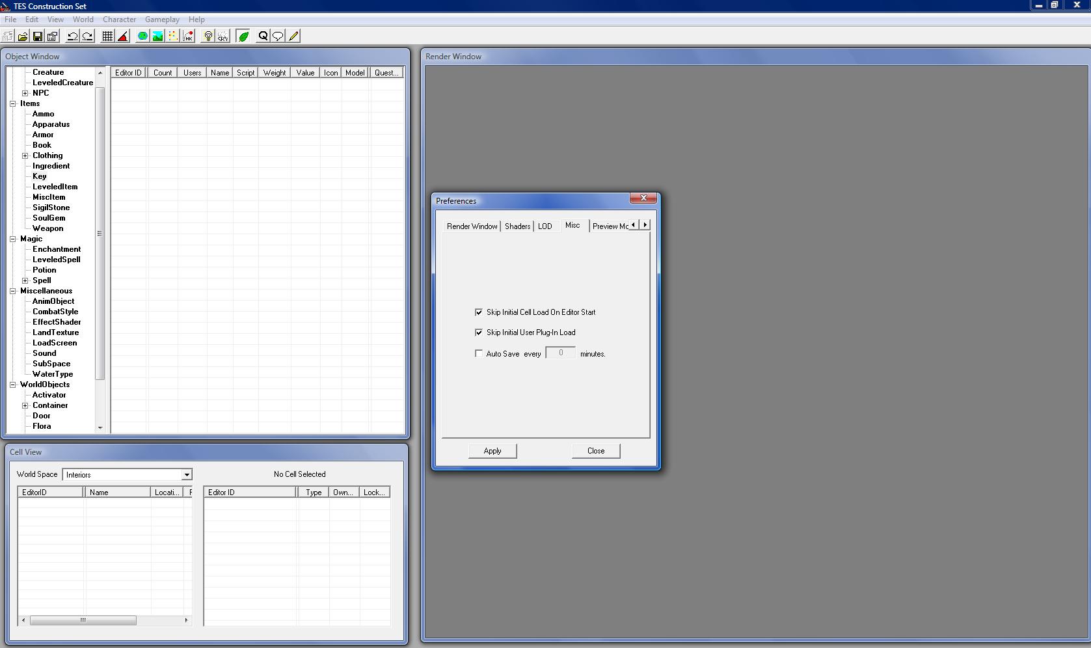Click the version control icon at toolbar start
The height and width of the screenshot is (648, 1091).
tap(8, 36)
